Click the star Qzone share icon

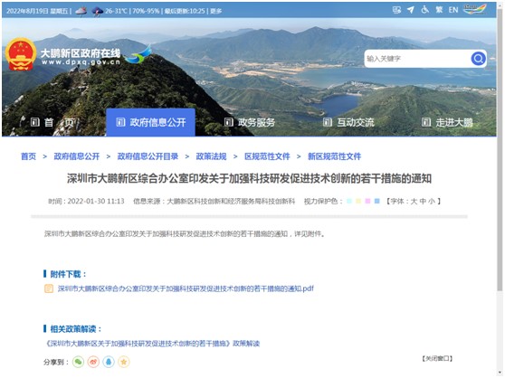pos(124,362)
